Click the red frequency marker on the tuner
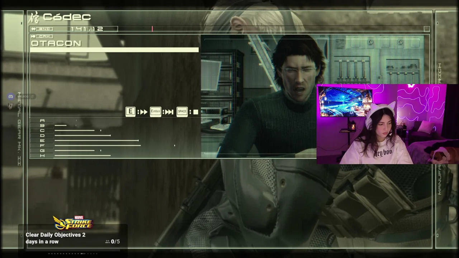The width and height of the screenshot is (459, 258). coord(152,29)
